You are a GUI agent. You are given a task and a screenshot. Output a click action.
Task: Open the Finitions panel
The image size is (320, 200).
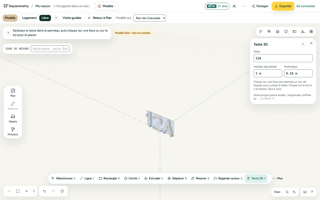pyautogui.click(x=13, y=131)
